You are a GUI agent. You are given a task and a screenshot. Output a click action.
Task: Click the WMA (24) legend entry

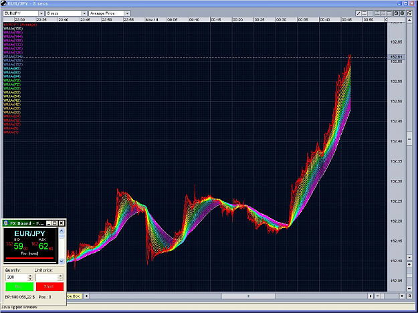(12, 116)
